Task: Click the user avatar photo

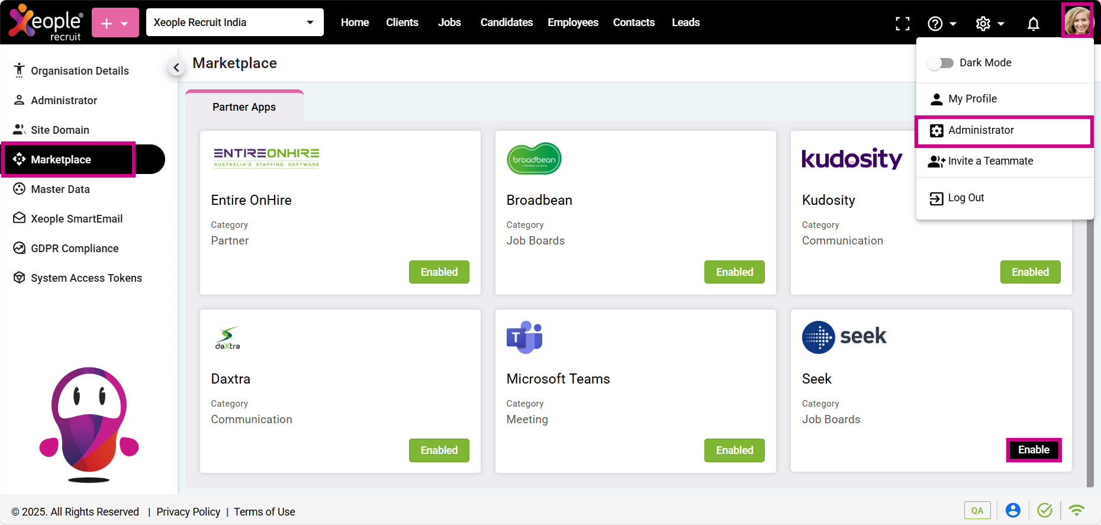Action: coord(1077,21)
